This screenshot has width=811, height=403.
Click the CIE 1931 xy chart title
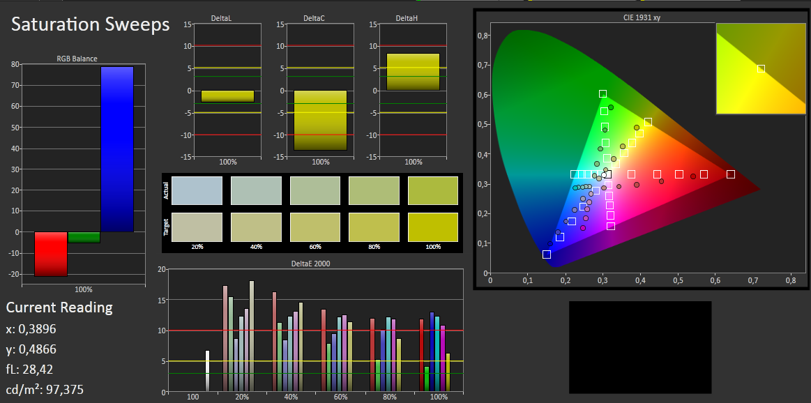point(642,17)
